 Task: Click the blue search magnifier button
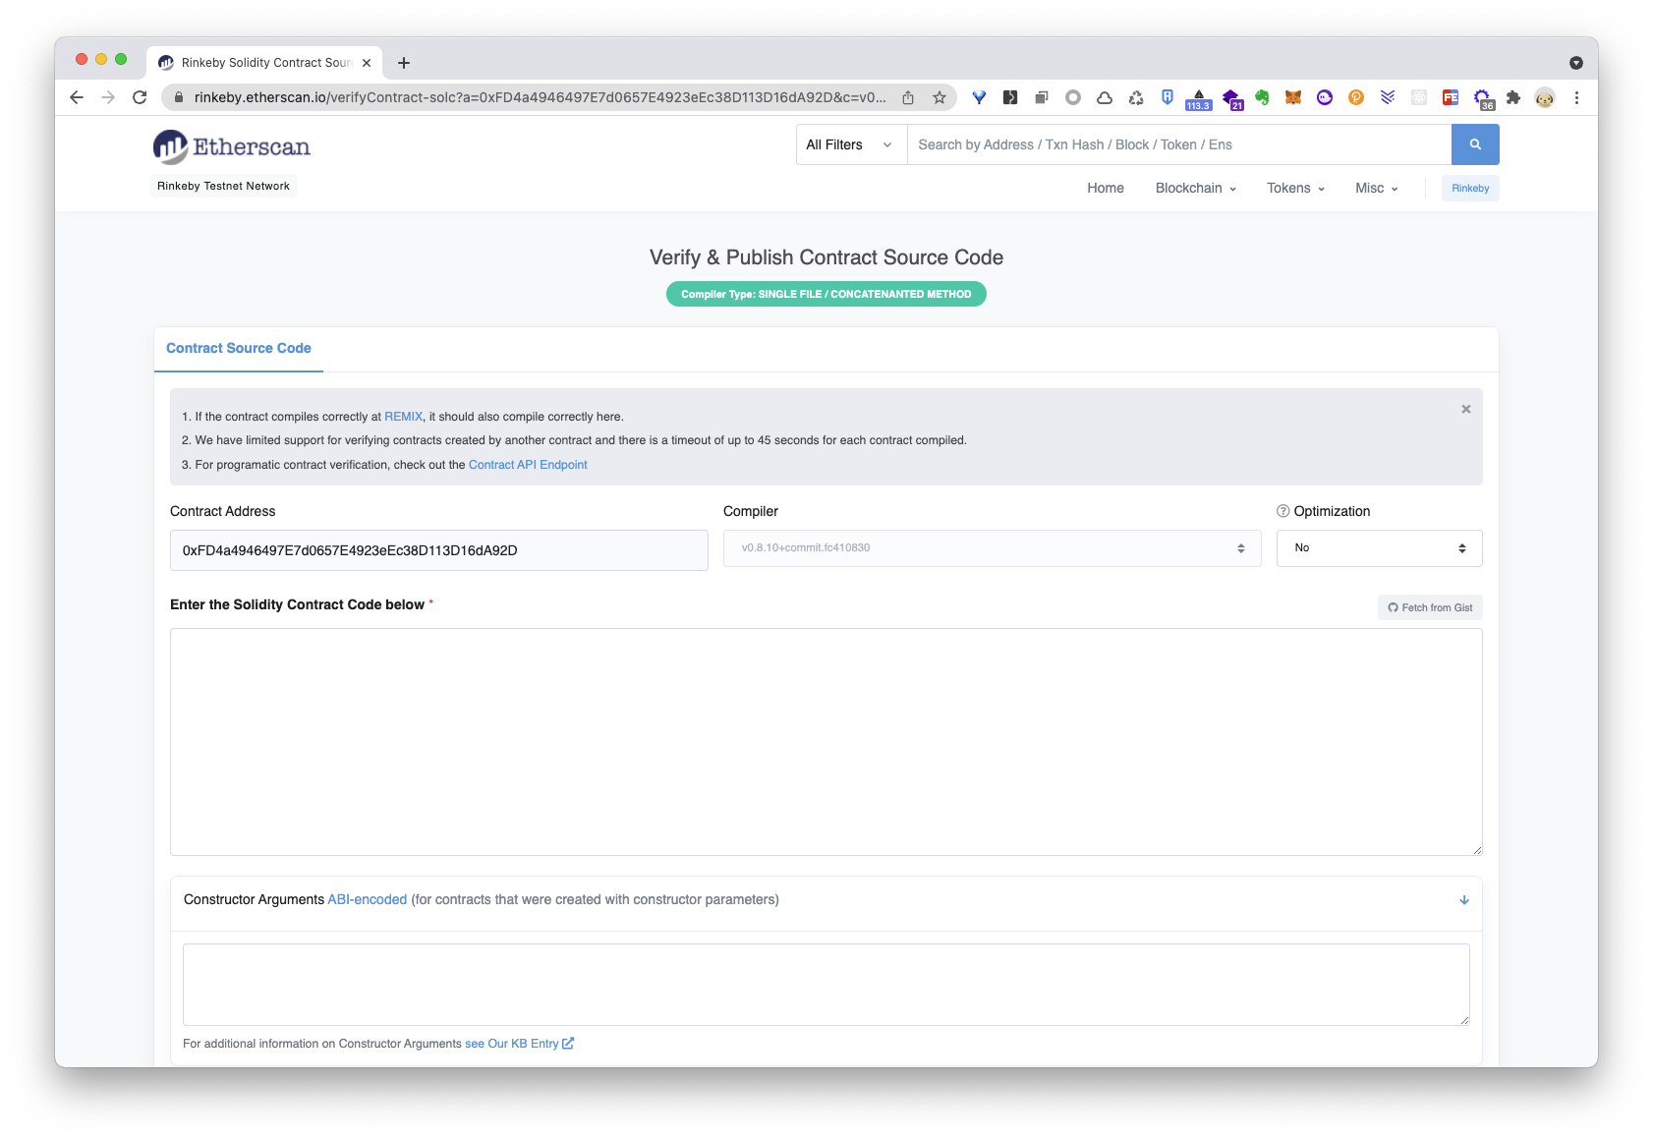point(1474,144)
